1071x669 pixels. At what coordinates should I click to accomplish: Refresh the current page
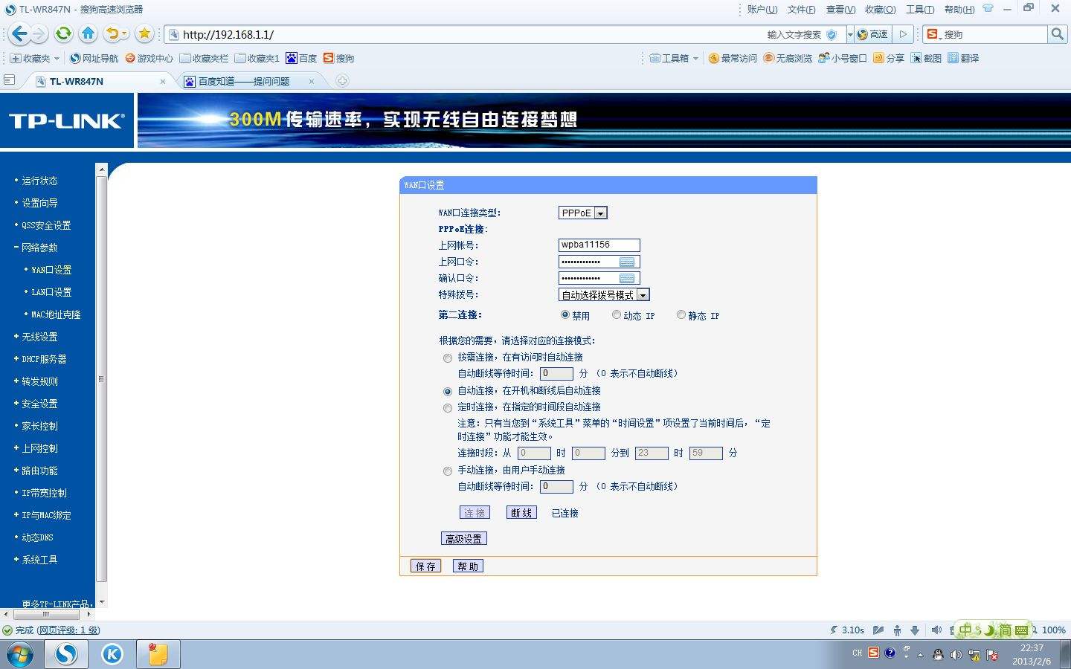pos(63,33)
